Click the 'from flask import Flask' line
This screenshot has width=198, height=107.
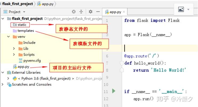pos(152,20)
